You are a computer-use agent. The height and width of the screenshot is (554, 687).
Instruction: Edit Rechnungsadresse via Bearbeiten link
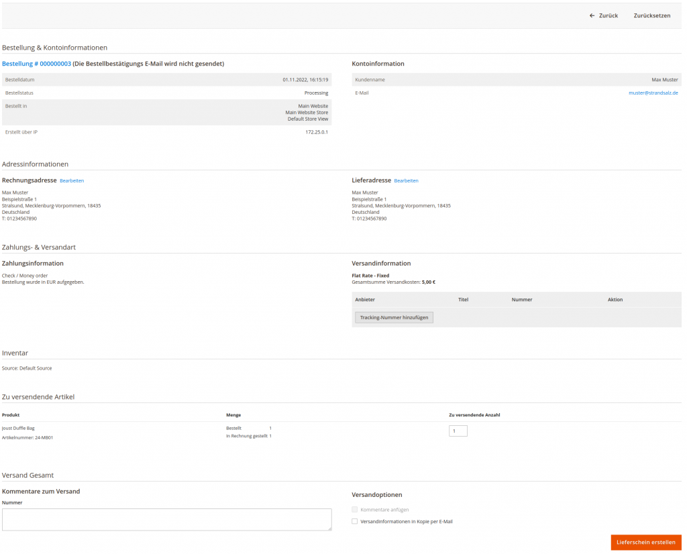[72, 181]
